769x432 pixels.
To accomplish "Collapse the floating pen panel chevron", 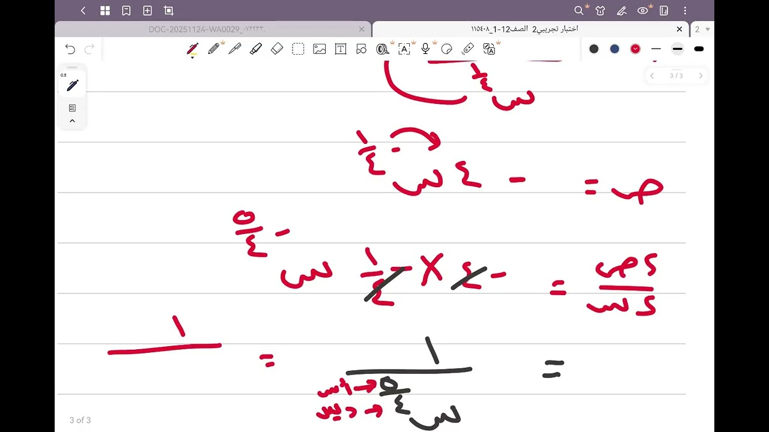I will (72, 121).
